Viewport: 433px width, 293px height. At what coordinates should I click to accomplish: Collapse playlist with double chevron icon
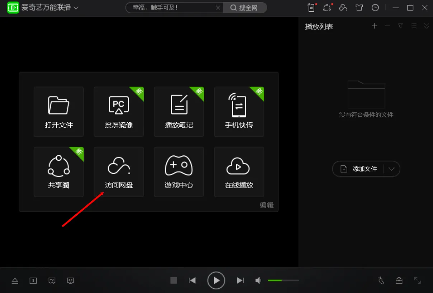point(427,26)
